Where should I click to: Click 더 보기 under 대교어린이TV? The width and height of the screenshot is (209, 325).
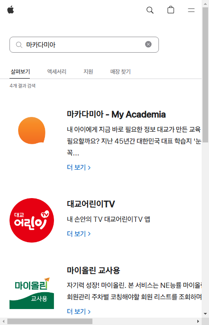tap(79, 233)
